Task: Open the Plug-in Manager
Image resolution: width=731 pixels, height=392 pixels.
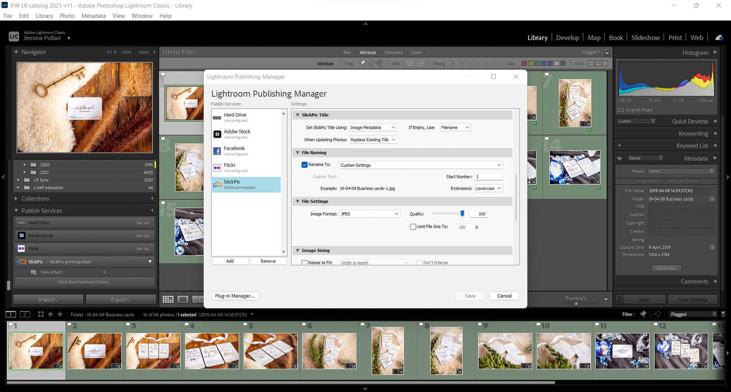Action: (235, 296)
